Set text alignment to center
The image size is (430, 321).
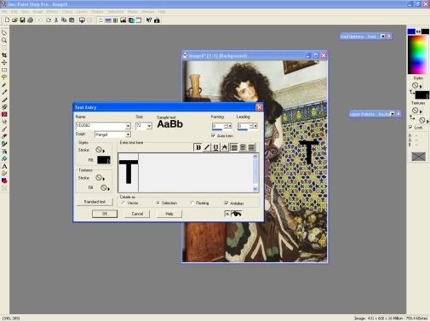243,147
